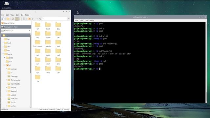Click the new window toolbar icon
The width and height of the screenshot is (210, 118).
tap(3, 19)
